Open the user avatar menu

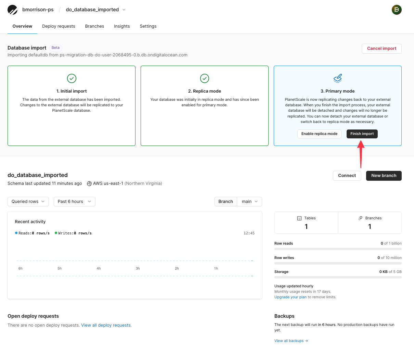[x=397, y=10]
